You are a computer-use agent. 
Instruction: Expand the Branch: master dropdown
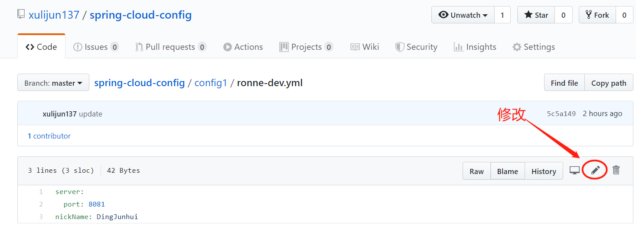click(53, 83)
